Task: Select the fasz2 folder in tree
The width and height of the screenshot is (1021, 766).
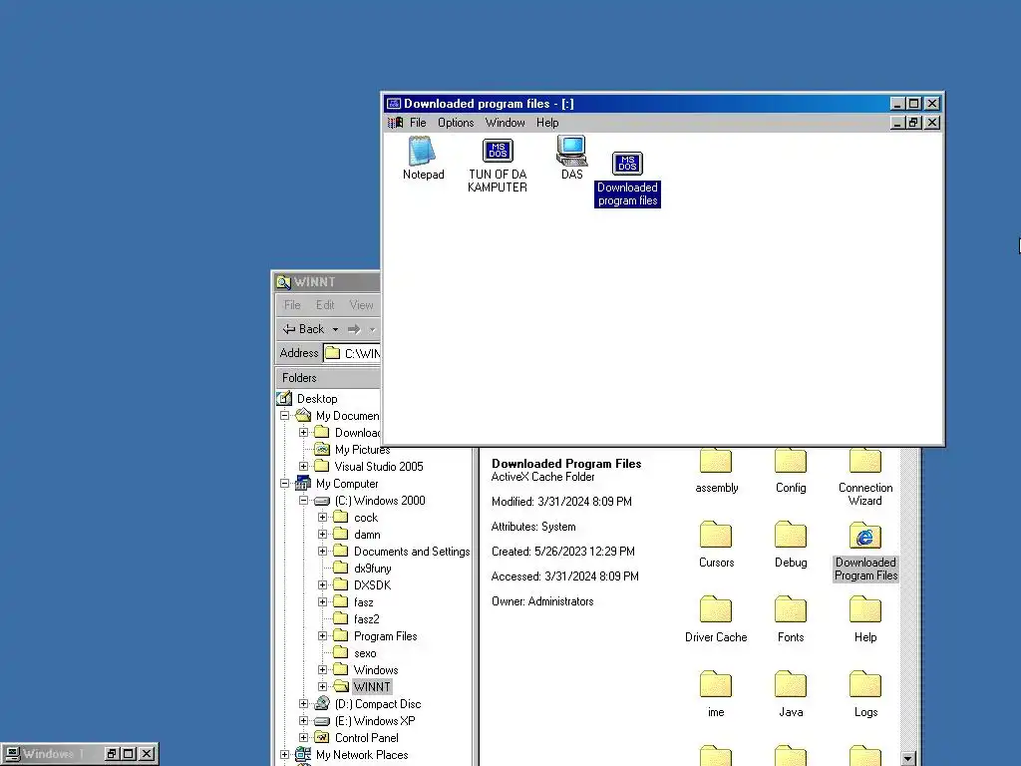Action: [366, 618]
